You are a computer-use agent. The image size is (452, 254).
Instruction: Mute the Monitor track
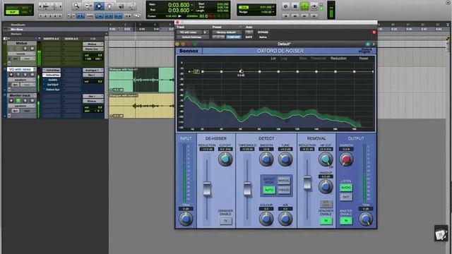32,100
